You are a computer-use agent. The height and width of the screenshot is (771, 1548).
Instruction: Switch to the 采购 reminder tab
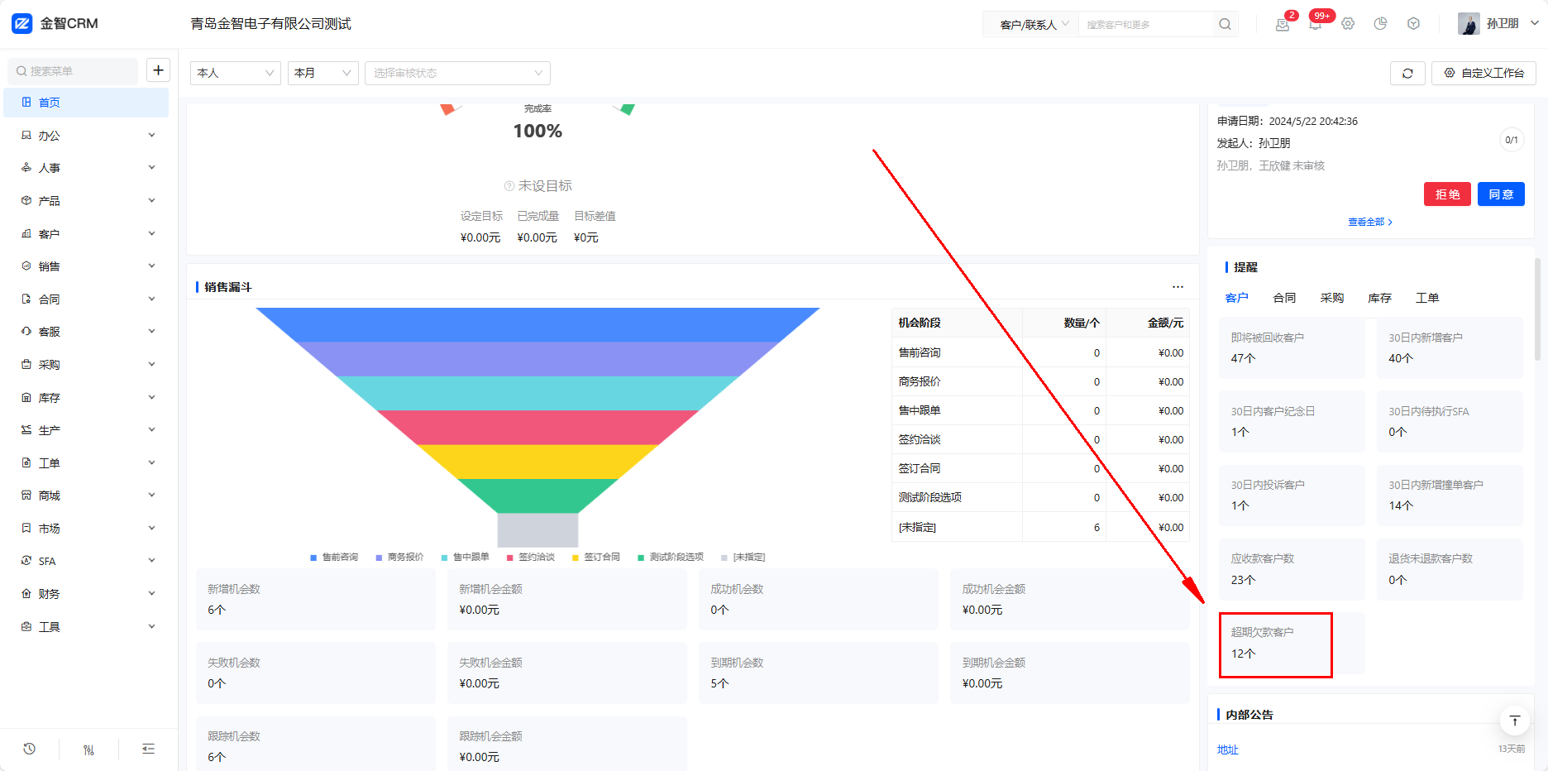click(1332, 298)
